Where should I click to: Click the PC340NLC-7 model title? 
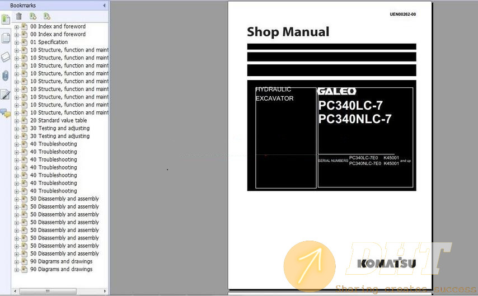(355, 119)
